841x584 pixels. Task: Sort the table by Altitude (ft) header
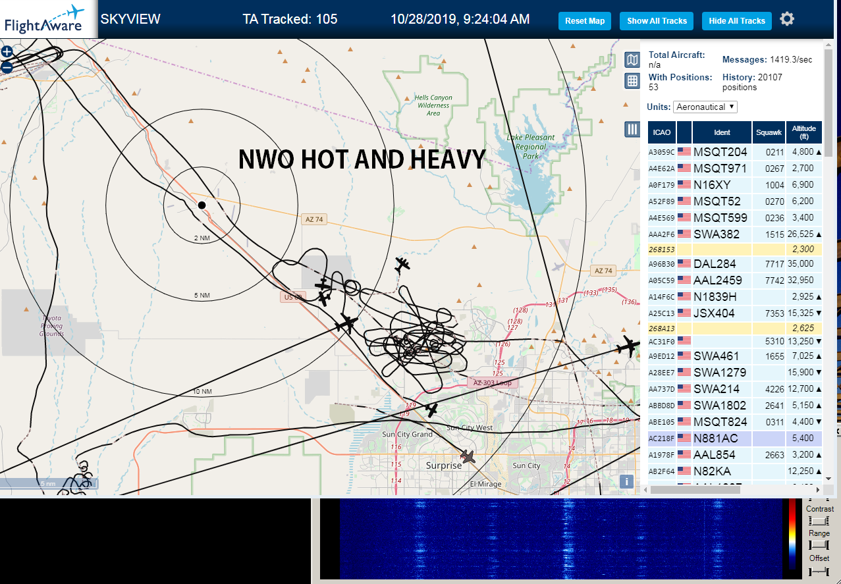[804, 132]
